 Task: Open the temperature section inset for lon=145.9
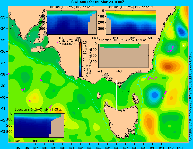pyautogui.click(x=123, y=56)
